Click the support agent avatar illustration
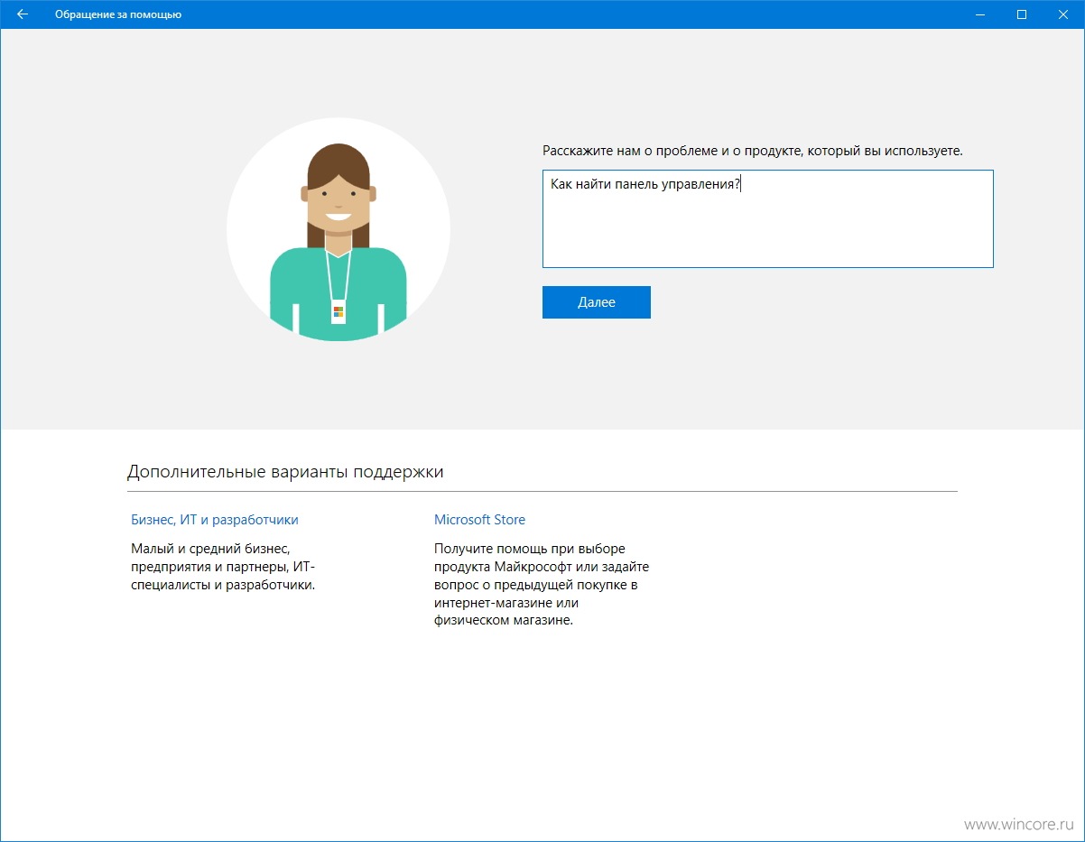The image size is (1085, 842). [x=338, y=229]
